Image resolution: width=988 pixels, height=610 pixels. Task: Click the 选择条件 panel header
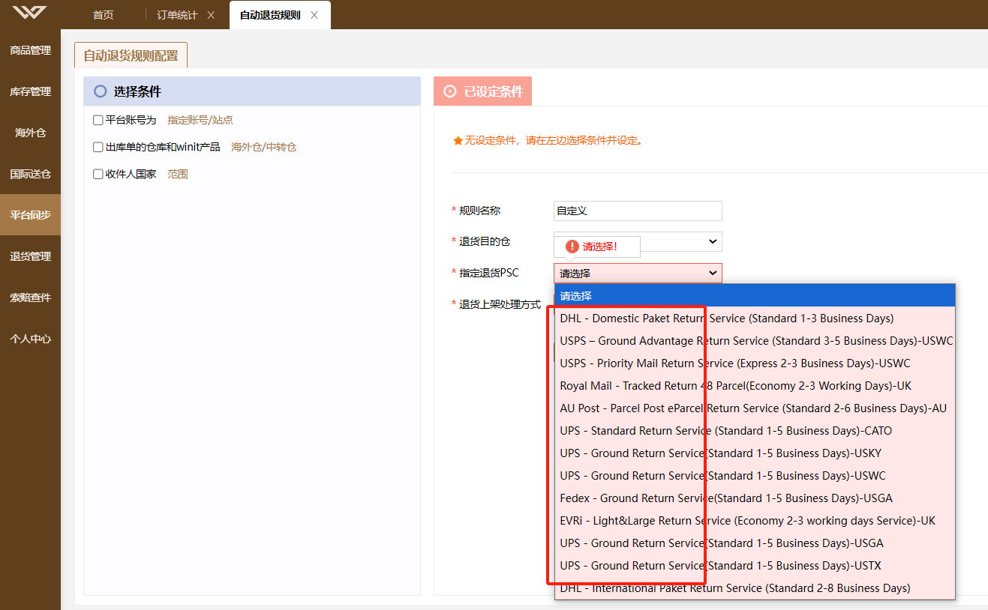click(252, 91)
